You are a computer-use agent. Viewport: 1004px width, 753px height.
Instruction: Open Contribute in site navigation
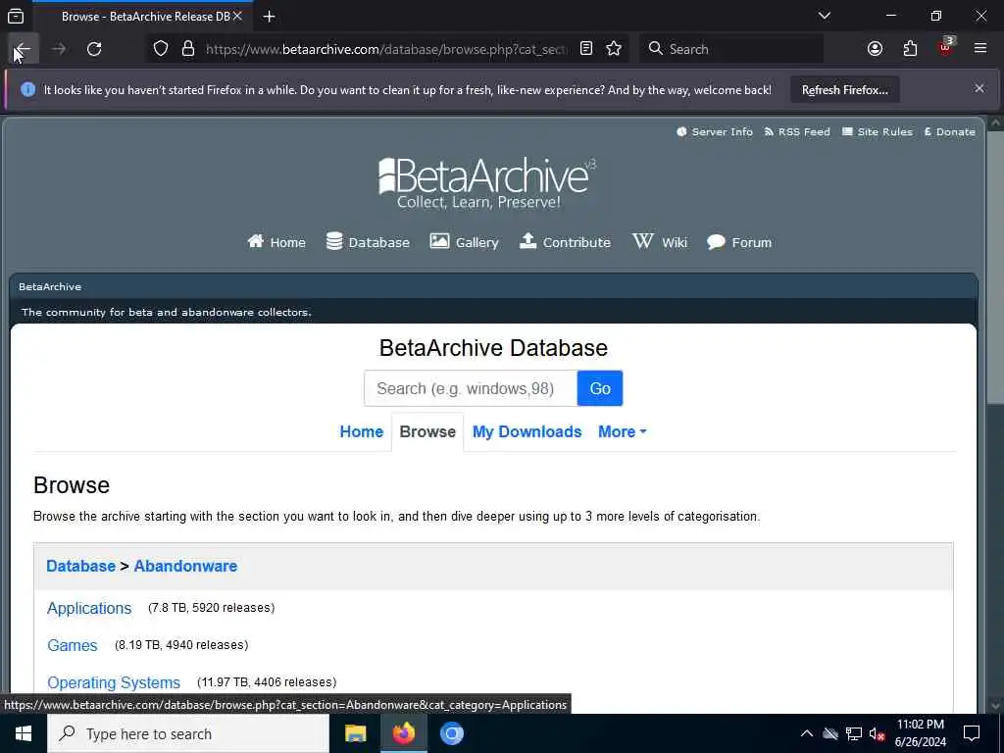[x=565, y=242]
